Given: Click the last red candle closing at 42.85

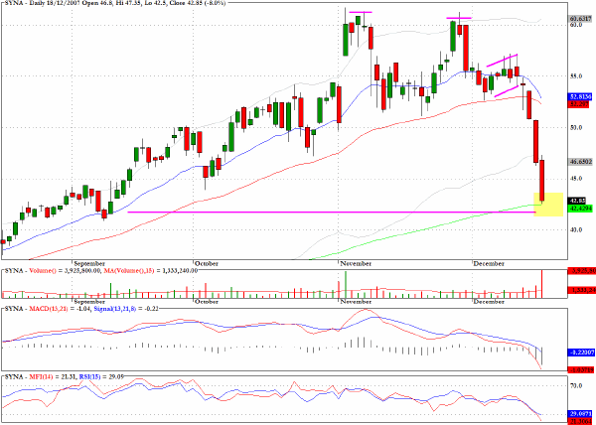Looking at the screenshot, I should 542,181.
